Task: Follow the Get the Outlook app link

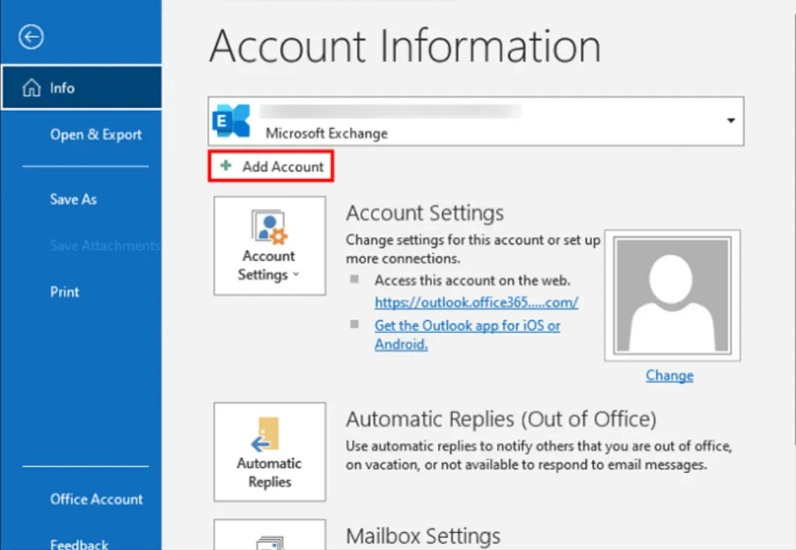Action: click(x=467, y=335)
